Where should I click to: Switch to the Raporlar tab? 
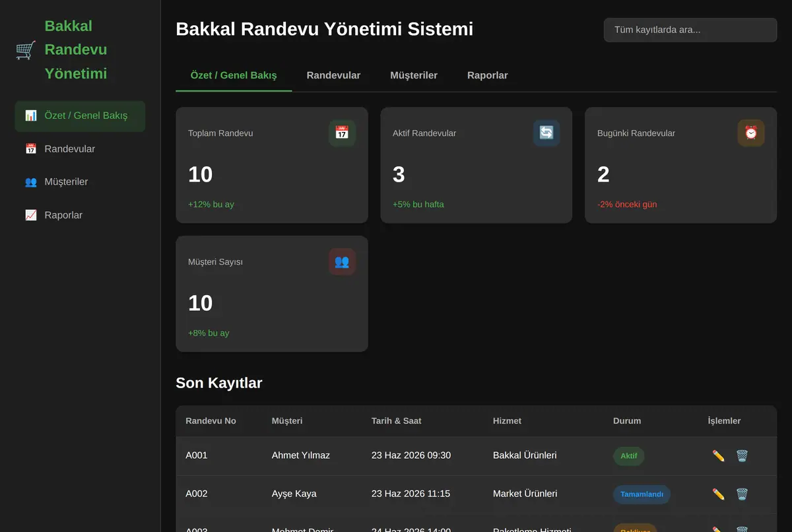[488, 75]
